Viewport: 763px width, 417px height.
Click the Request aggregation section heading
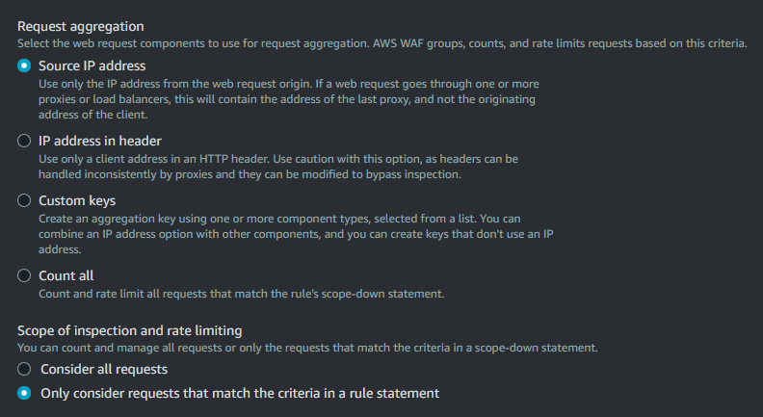tap(79, 27)
